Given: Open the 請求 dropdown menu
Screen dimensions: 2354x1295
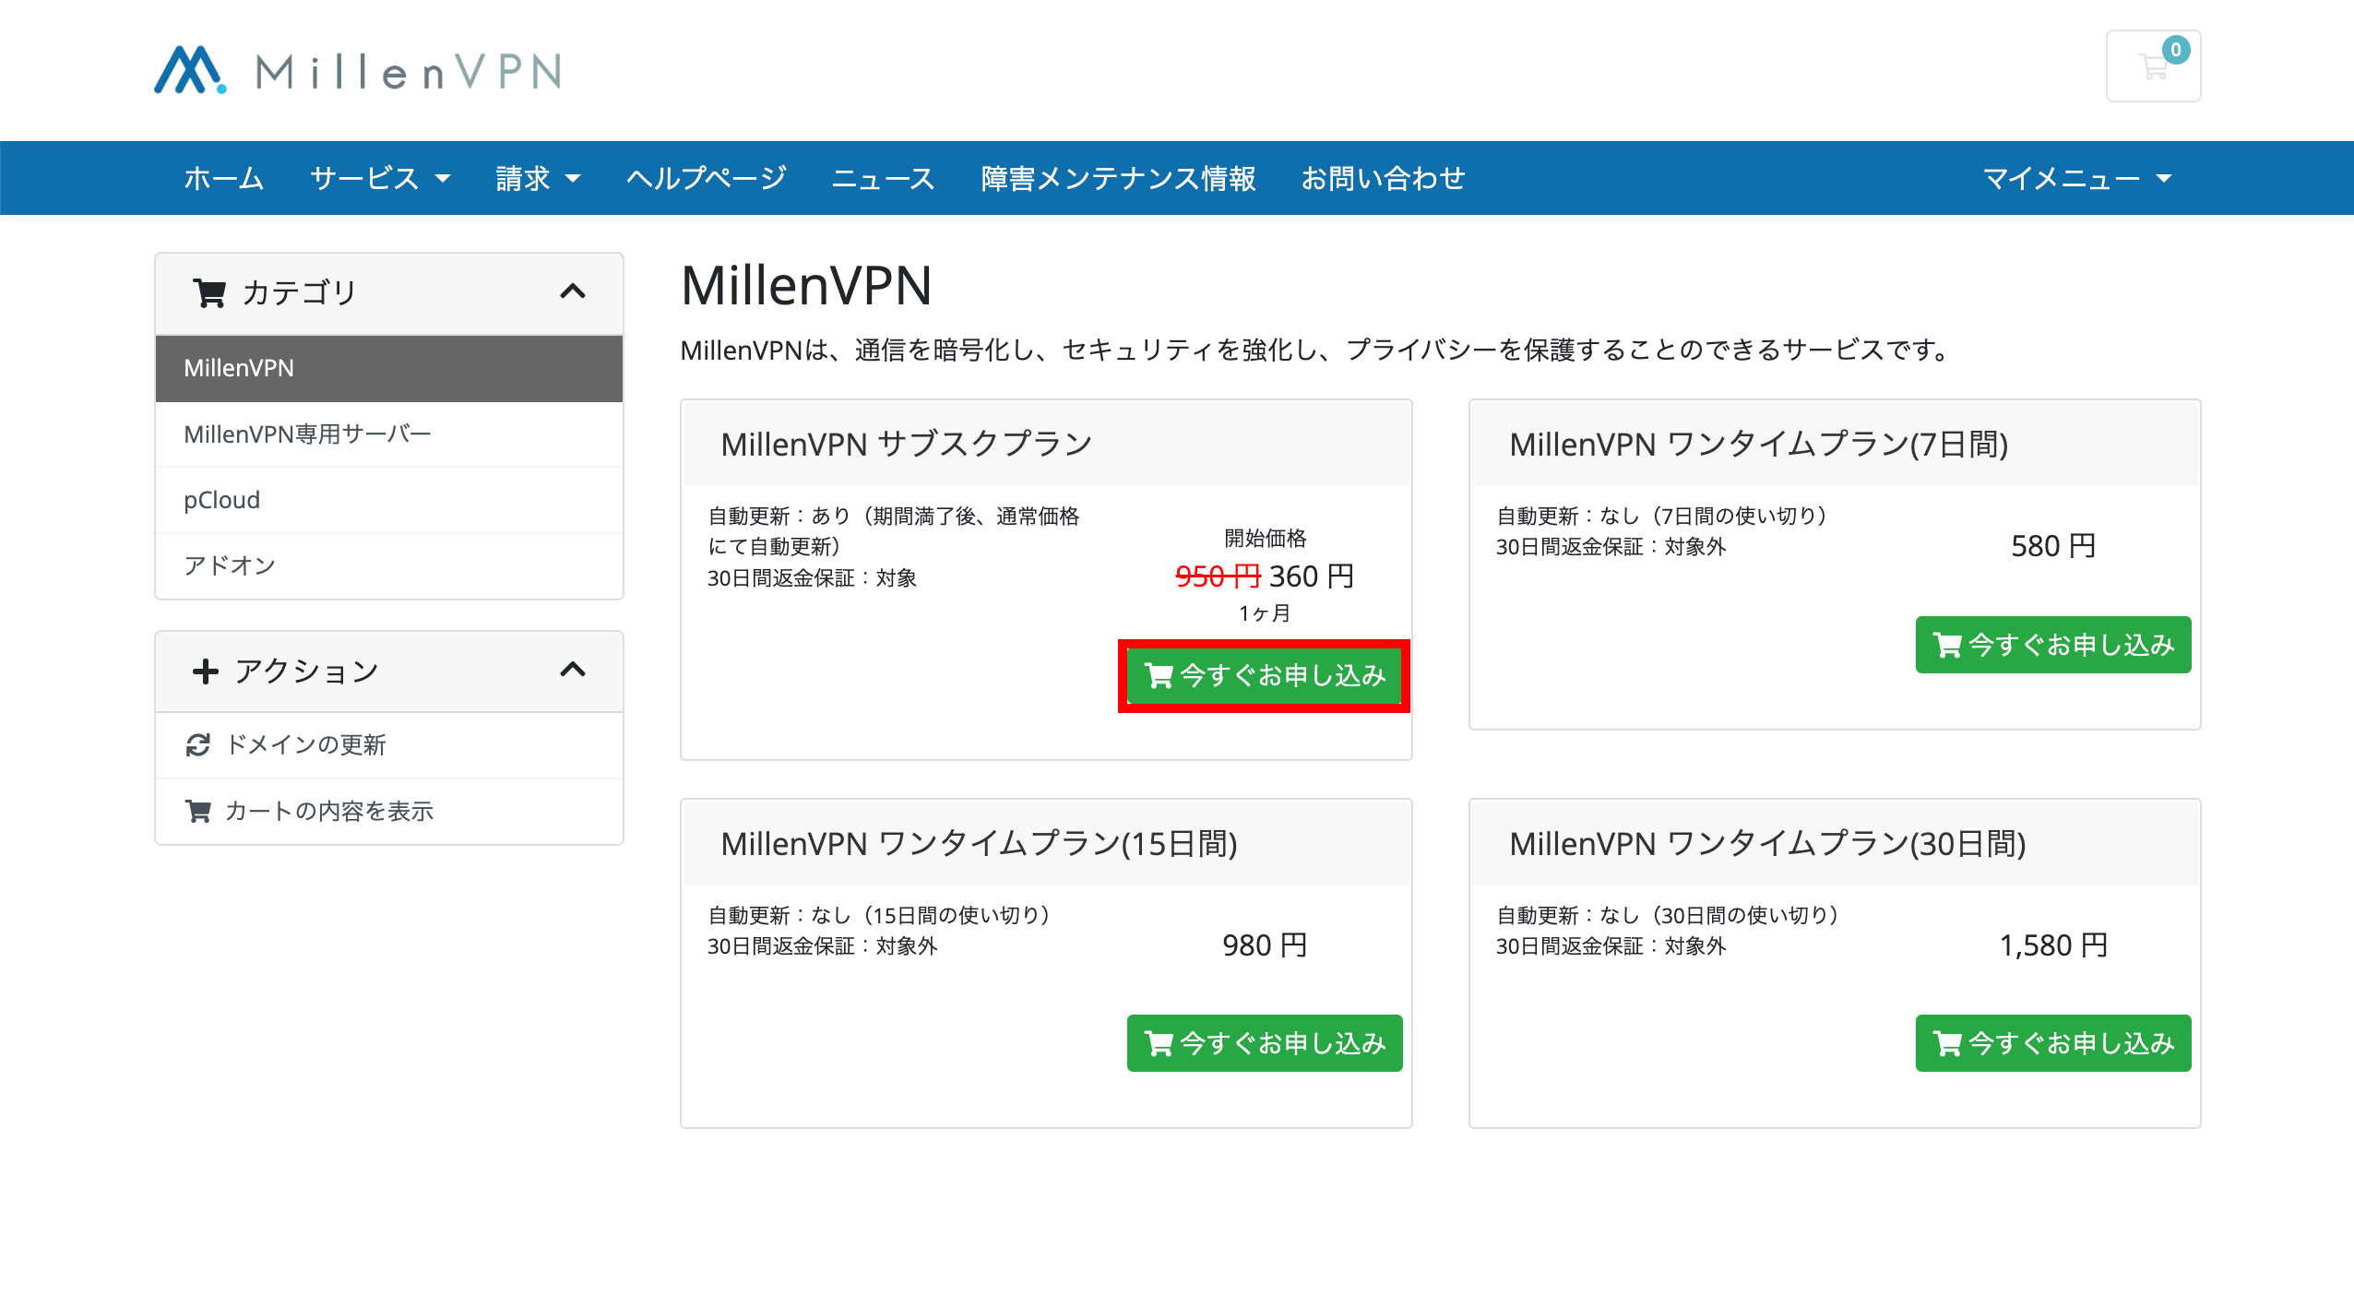Looking at the screenshot, I should 538,178.
